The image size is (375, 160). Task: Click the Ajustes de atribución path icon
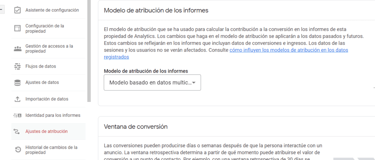(16, 132)
